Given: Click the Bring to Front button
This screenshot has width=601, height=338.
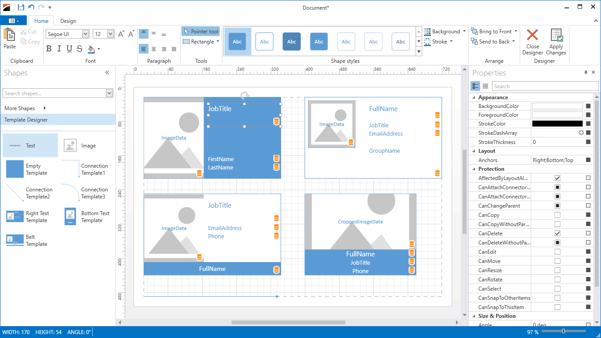Looking at the screenshot, I should 494,32.
